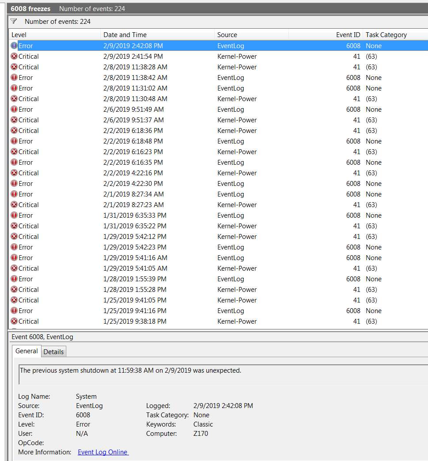Screen dimensions: 428x461
Task: Click Kernel-Power source in 1/25/2019 9:38:18 PM row
Action: pos(237,321)
